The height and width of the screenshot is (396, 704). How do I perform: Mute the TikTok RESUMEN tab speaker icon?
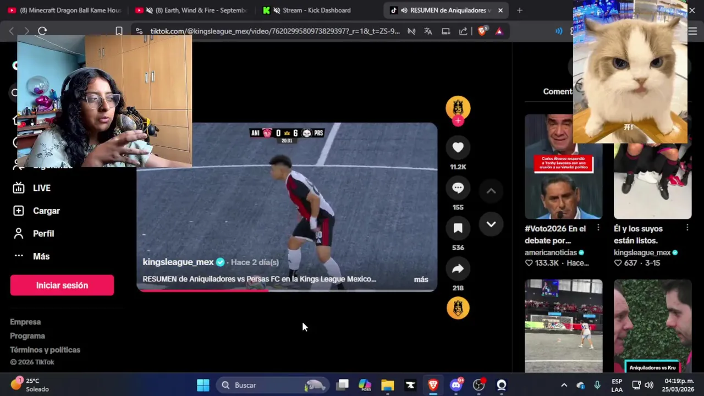point(404,10)
